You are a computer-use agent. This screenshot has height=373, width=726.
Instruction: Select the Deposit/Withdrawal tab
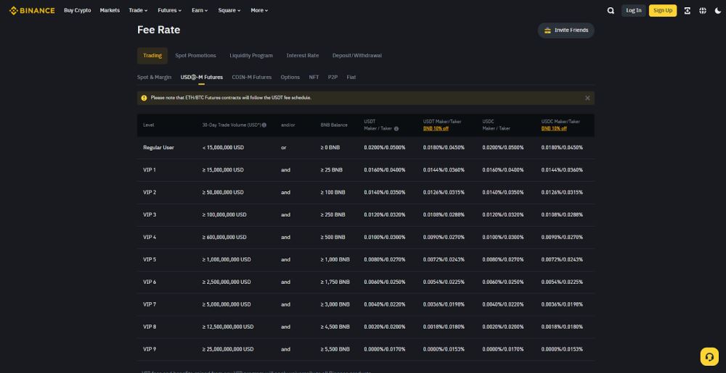pos(357,55)
